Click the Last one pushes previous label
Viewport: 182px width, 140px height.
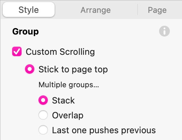pyautogui.click(x=104, y=130)
